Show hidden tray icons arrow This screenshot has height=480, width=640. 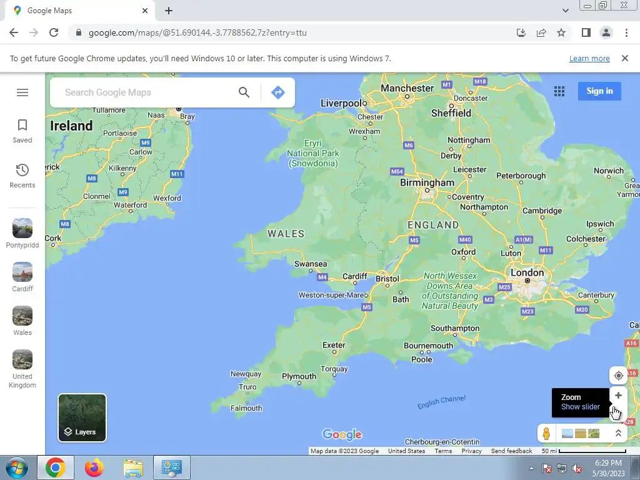[531, 468]
